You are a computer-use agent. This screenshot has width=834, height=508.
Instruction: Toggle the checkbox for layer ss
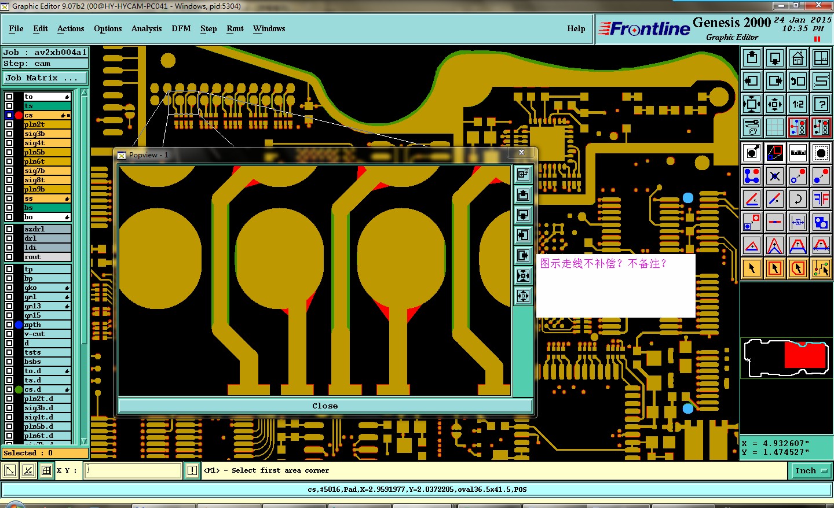(x=9, y=198)
